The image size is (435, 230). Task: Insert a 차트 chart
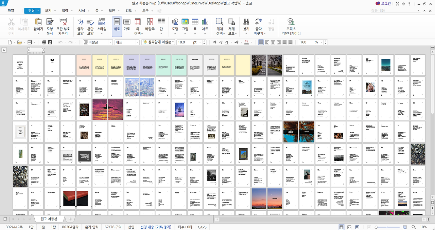pyautogui.click(x=205, y=22)
